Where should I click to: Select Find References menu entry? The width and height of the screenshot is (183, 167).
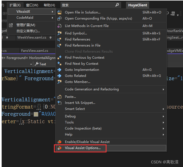point(111,39)
